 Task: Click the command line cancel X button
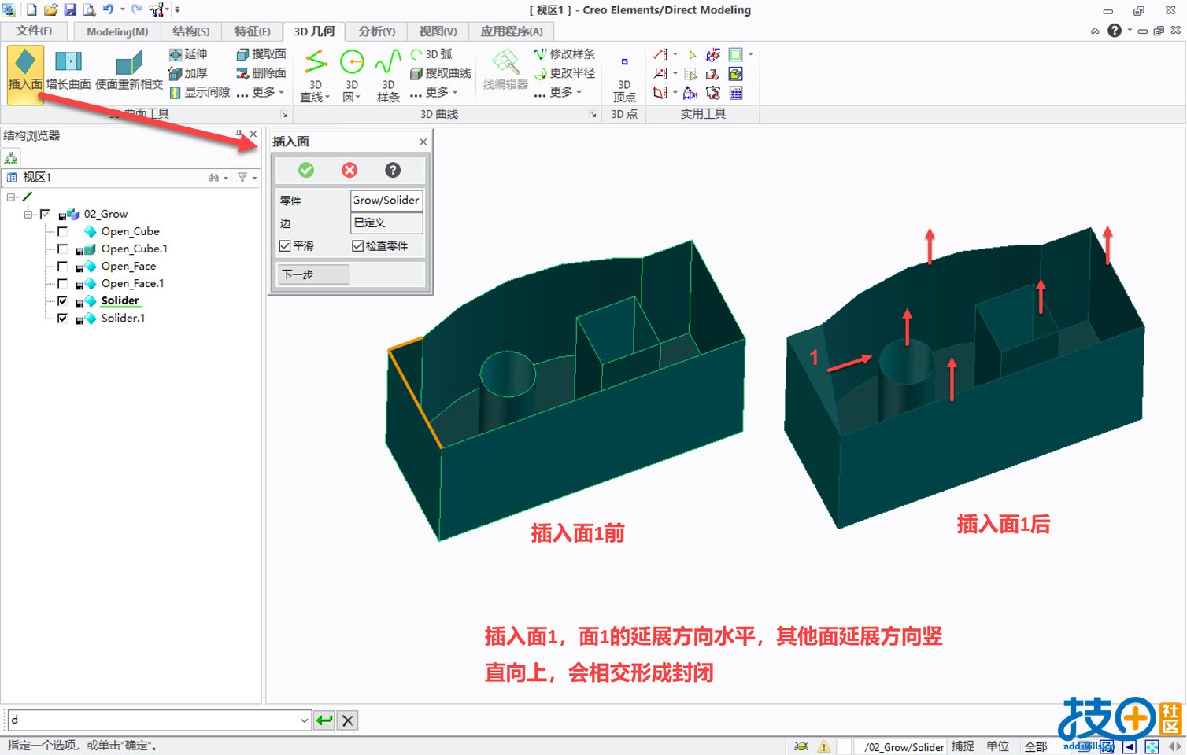(x=348, y=720)
